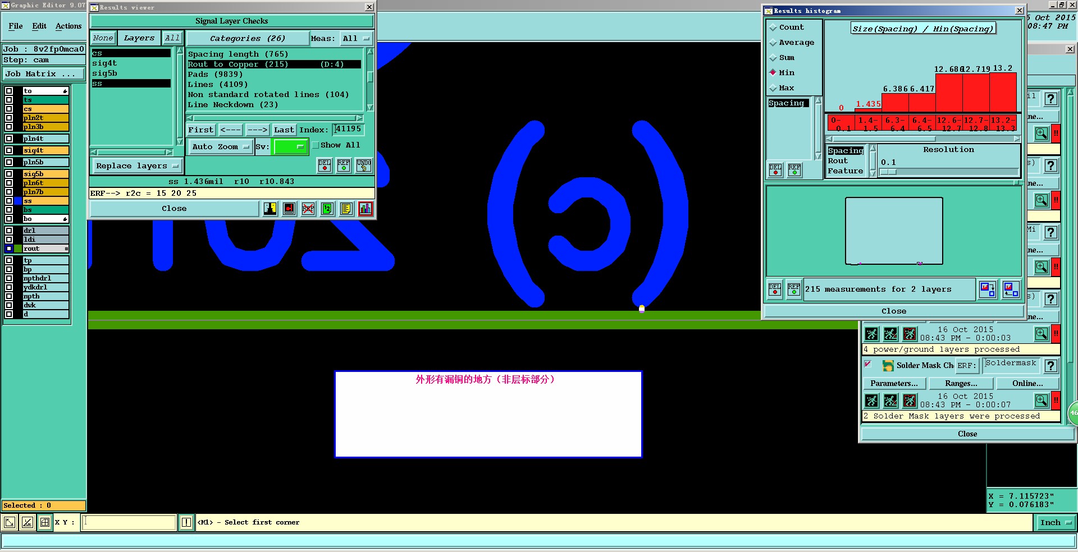1078x552 pixels.
Task: Click the grid icon next to X Y field
Action: [x=45, y=522]
